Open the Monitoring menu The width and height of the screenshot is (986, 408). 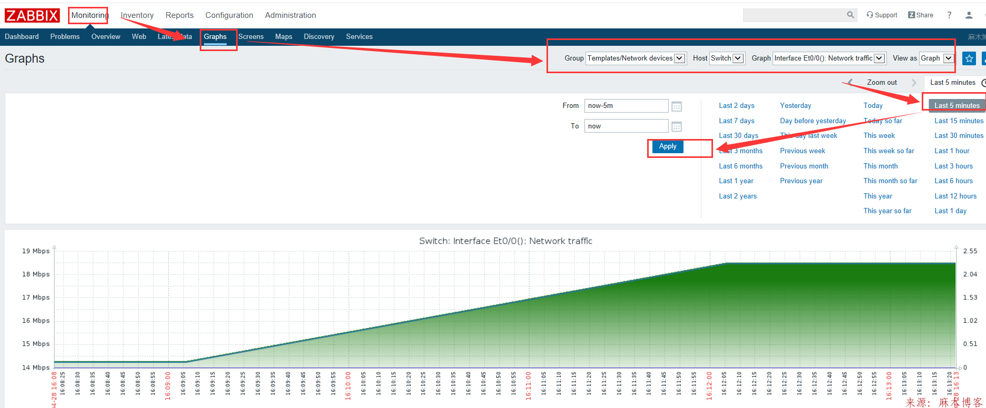click(90, 15)
